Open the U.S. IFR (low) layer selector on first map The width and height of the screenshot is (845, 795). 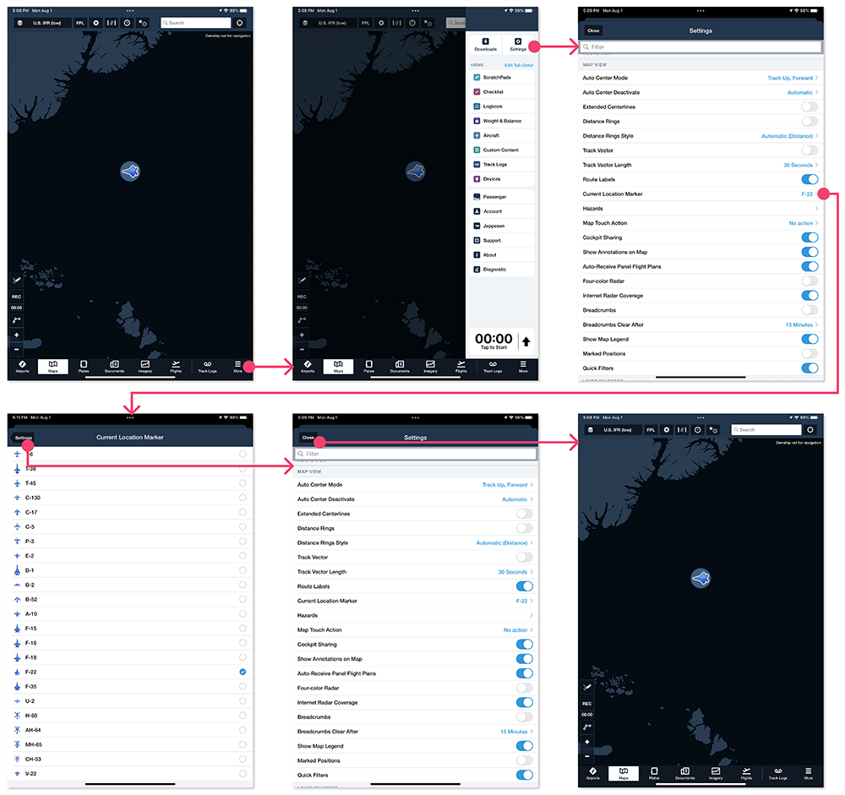coord(42,23)
